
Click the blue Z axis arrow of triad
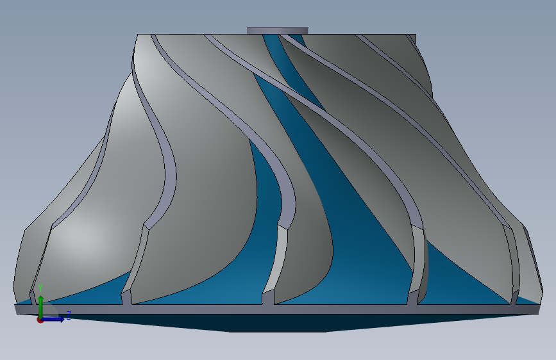tap(54, 319)
